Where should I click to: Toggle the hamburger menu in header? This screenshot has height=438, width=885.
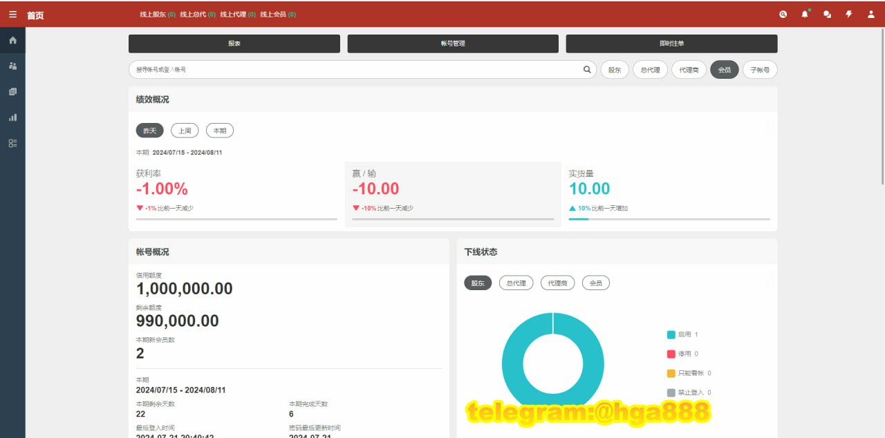pos(13,15)
